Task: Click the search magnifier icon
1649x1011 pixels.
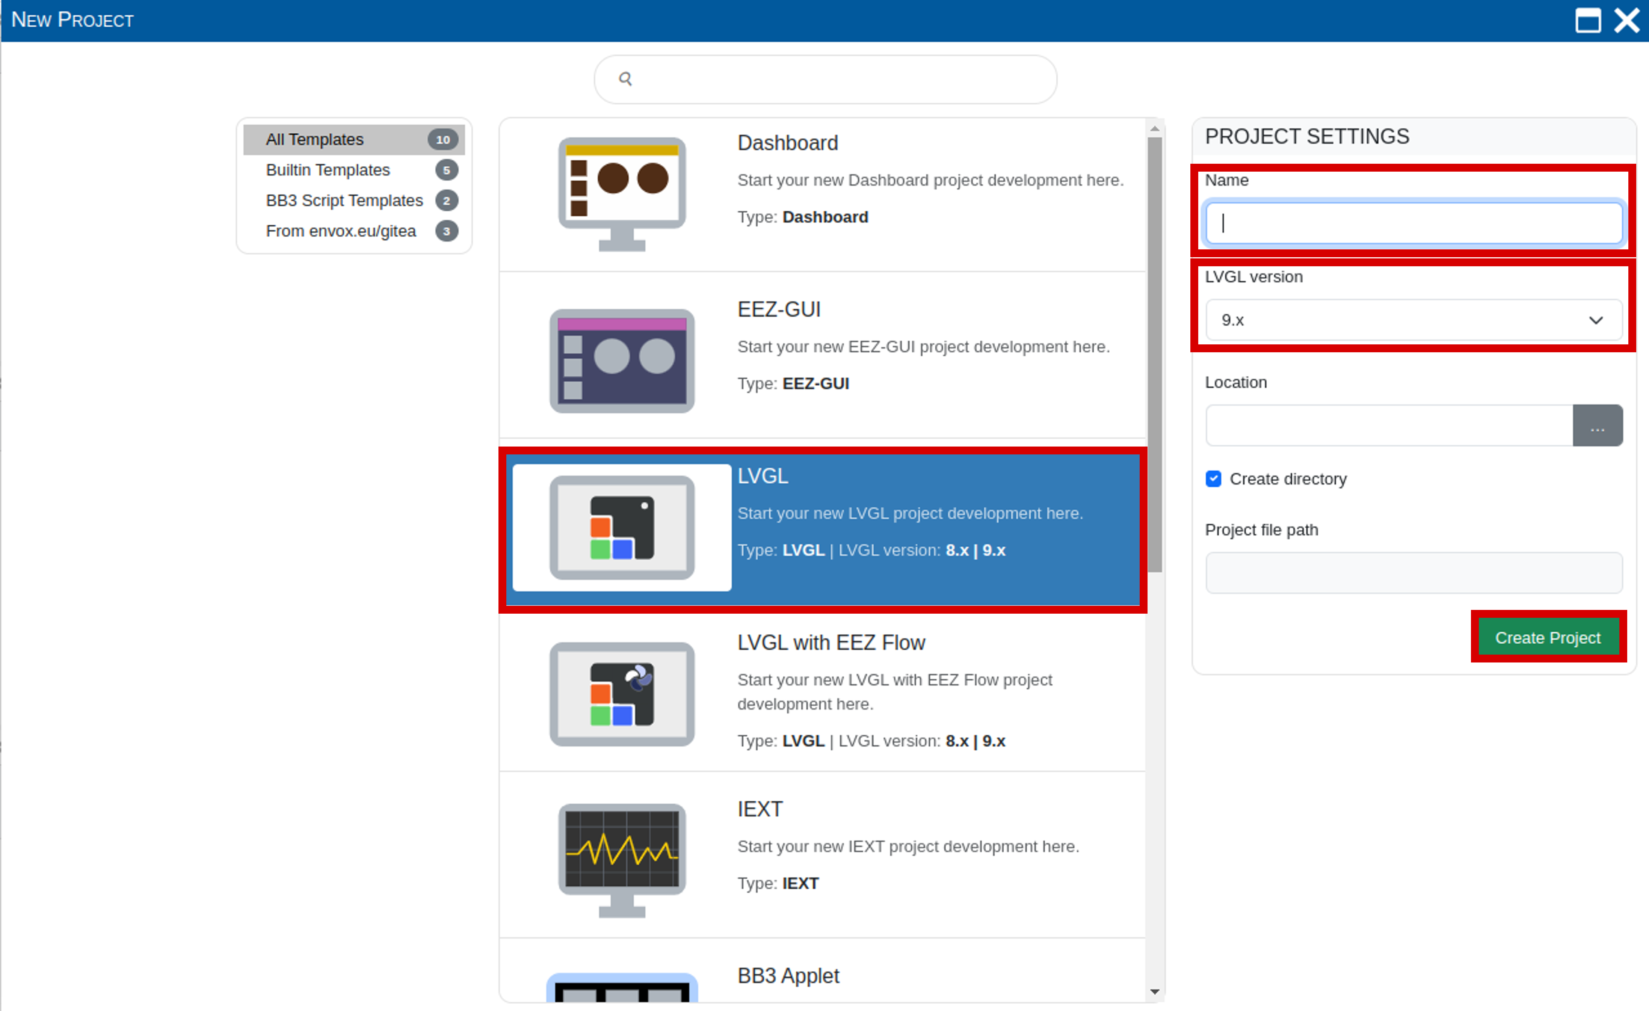Action: [625, 79]
